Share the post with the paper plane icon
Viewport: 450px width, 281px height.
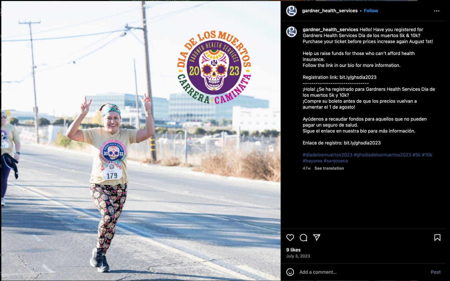(317, 238)
